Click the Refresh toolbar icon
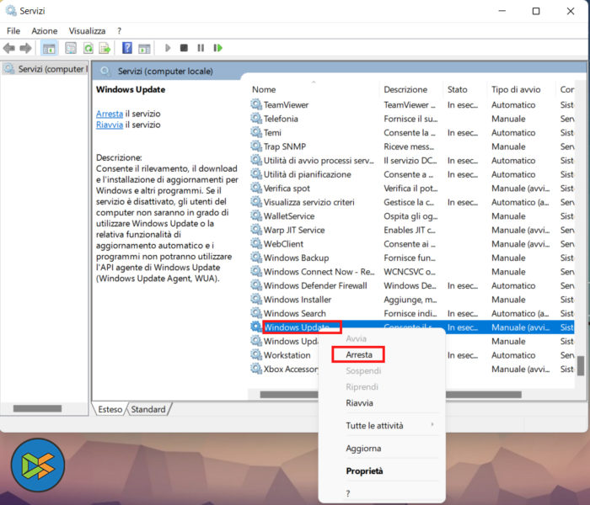 tap(88, 48)
